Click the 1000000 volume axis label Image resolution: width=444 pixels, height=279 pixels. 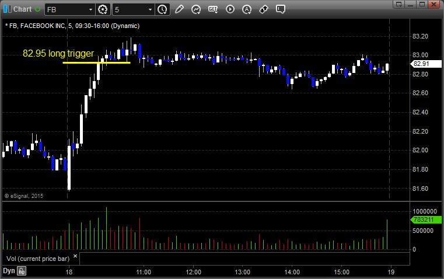pos(425,211)
